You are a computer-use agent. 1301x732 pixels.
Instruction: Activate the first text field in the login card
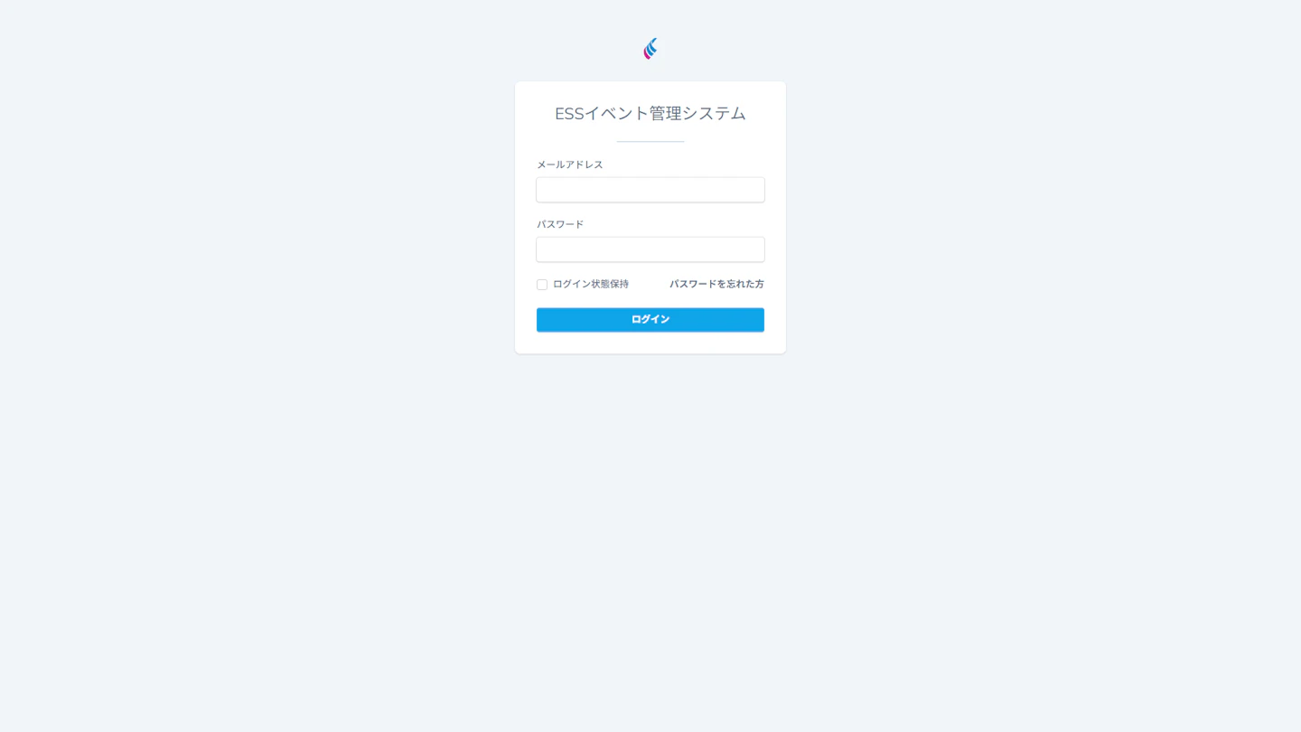(650, 190)
